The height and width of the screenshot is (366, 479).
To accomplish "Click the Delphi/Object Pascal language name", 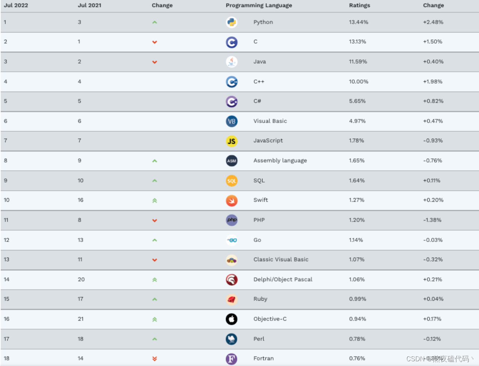I will tap(283, 280).
